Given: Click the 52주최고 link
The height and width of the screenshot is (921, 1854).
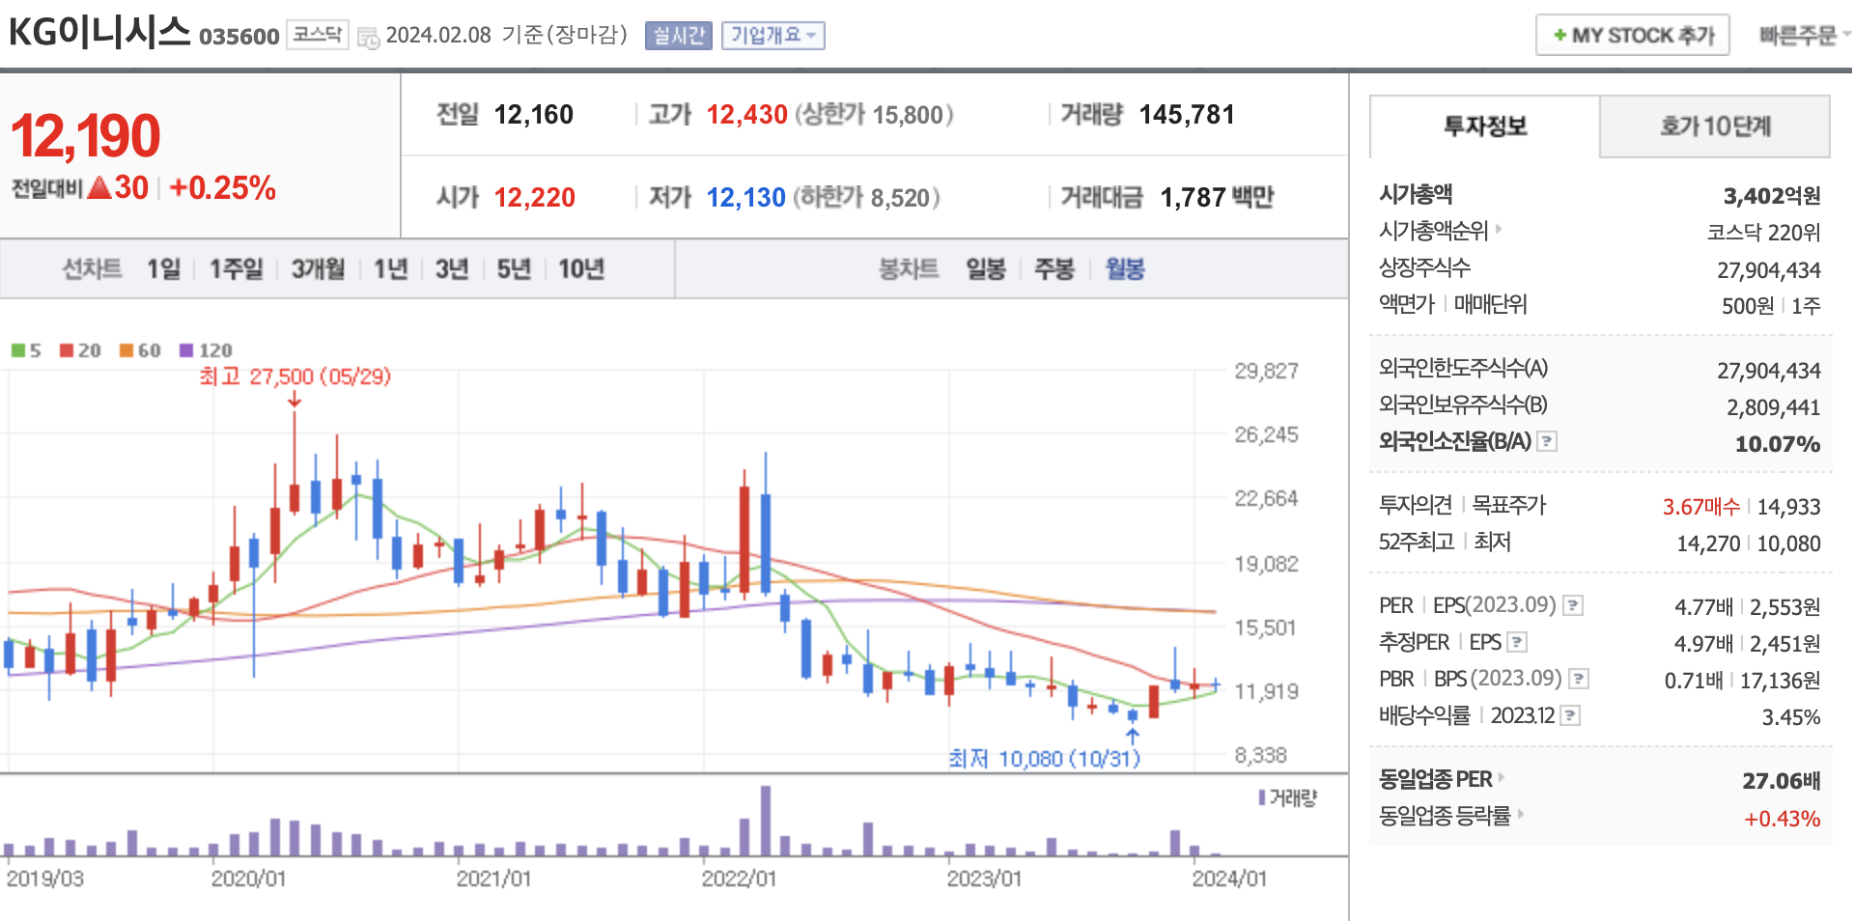Looking at the screenshot, I should point(1416,542).
